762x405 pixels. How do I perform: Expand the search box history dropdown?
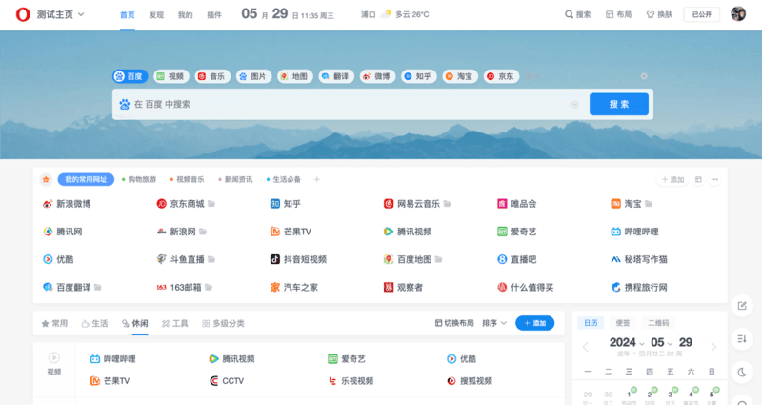click(575, 105)
